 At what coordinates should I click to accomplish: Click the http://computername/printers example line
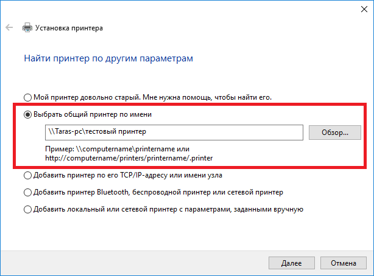click(130, 158)
